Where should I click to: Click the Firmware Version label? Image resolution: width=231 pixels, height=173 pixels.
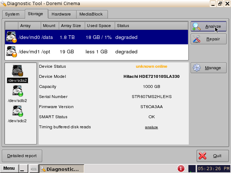56,107
